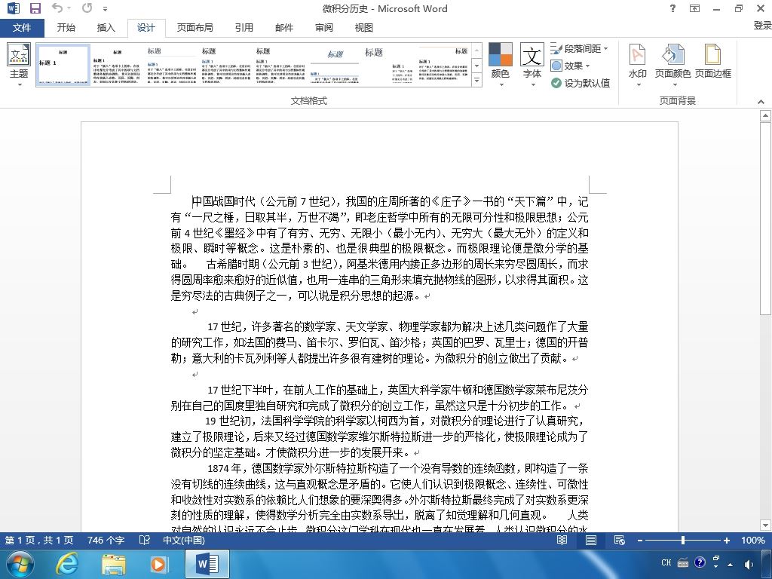Click 中文(中国) language indicator
Viewport: 772px width, 579px height.
tap(183, 540)
